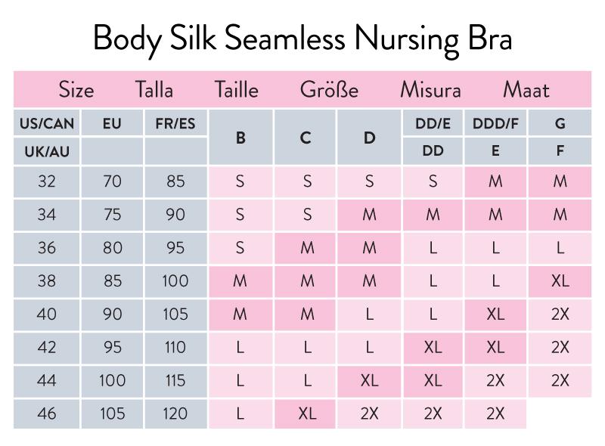The width and height of the screenshot is (605, 446).
Task: Click the 'Talla' label
Action: click(154, 90)
